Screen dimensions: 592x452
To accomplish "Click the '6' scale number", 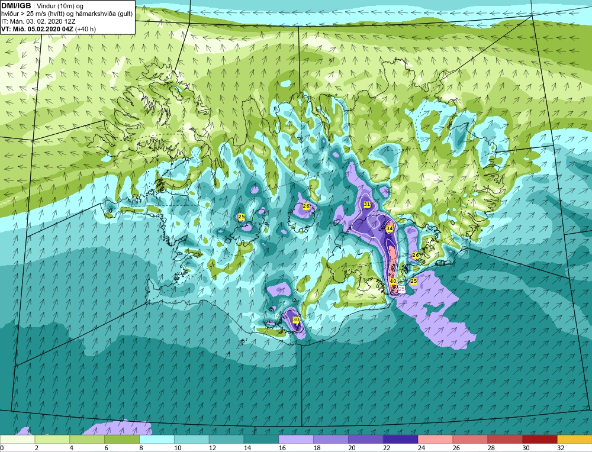I will (x=106, y=448).
